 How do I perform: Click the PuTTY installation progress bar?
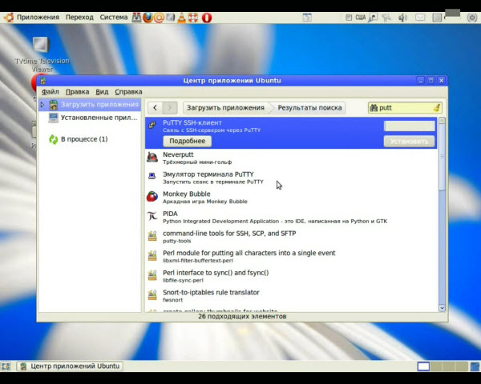[x=409, y=126]
